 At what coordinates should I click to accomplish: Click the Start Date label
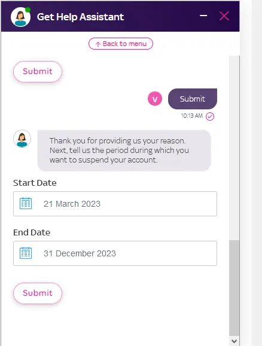[x=35, y=183]
